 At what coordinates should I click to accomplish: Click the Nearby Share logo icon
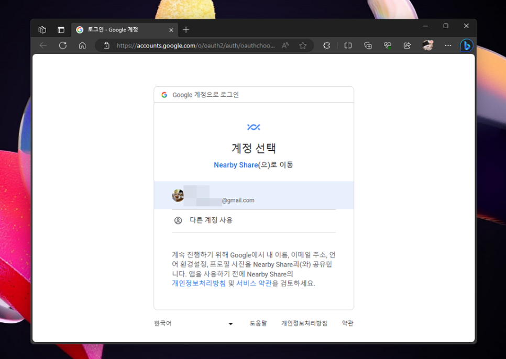254,127
